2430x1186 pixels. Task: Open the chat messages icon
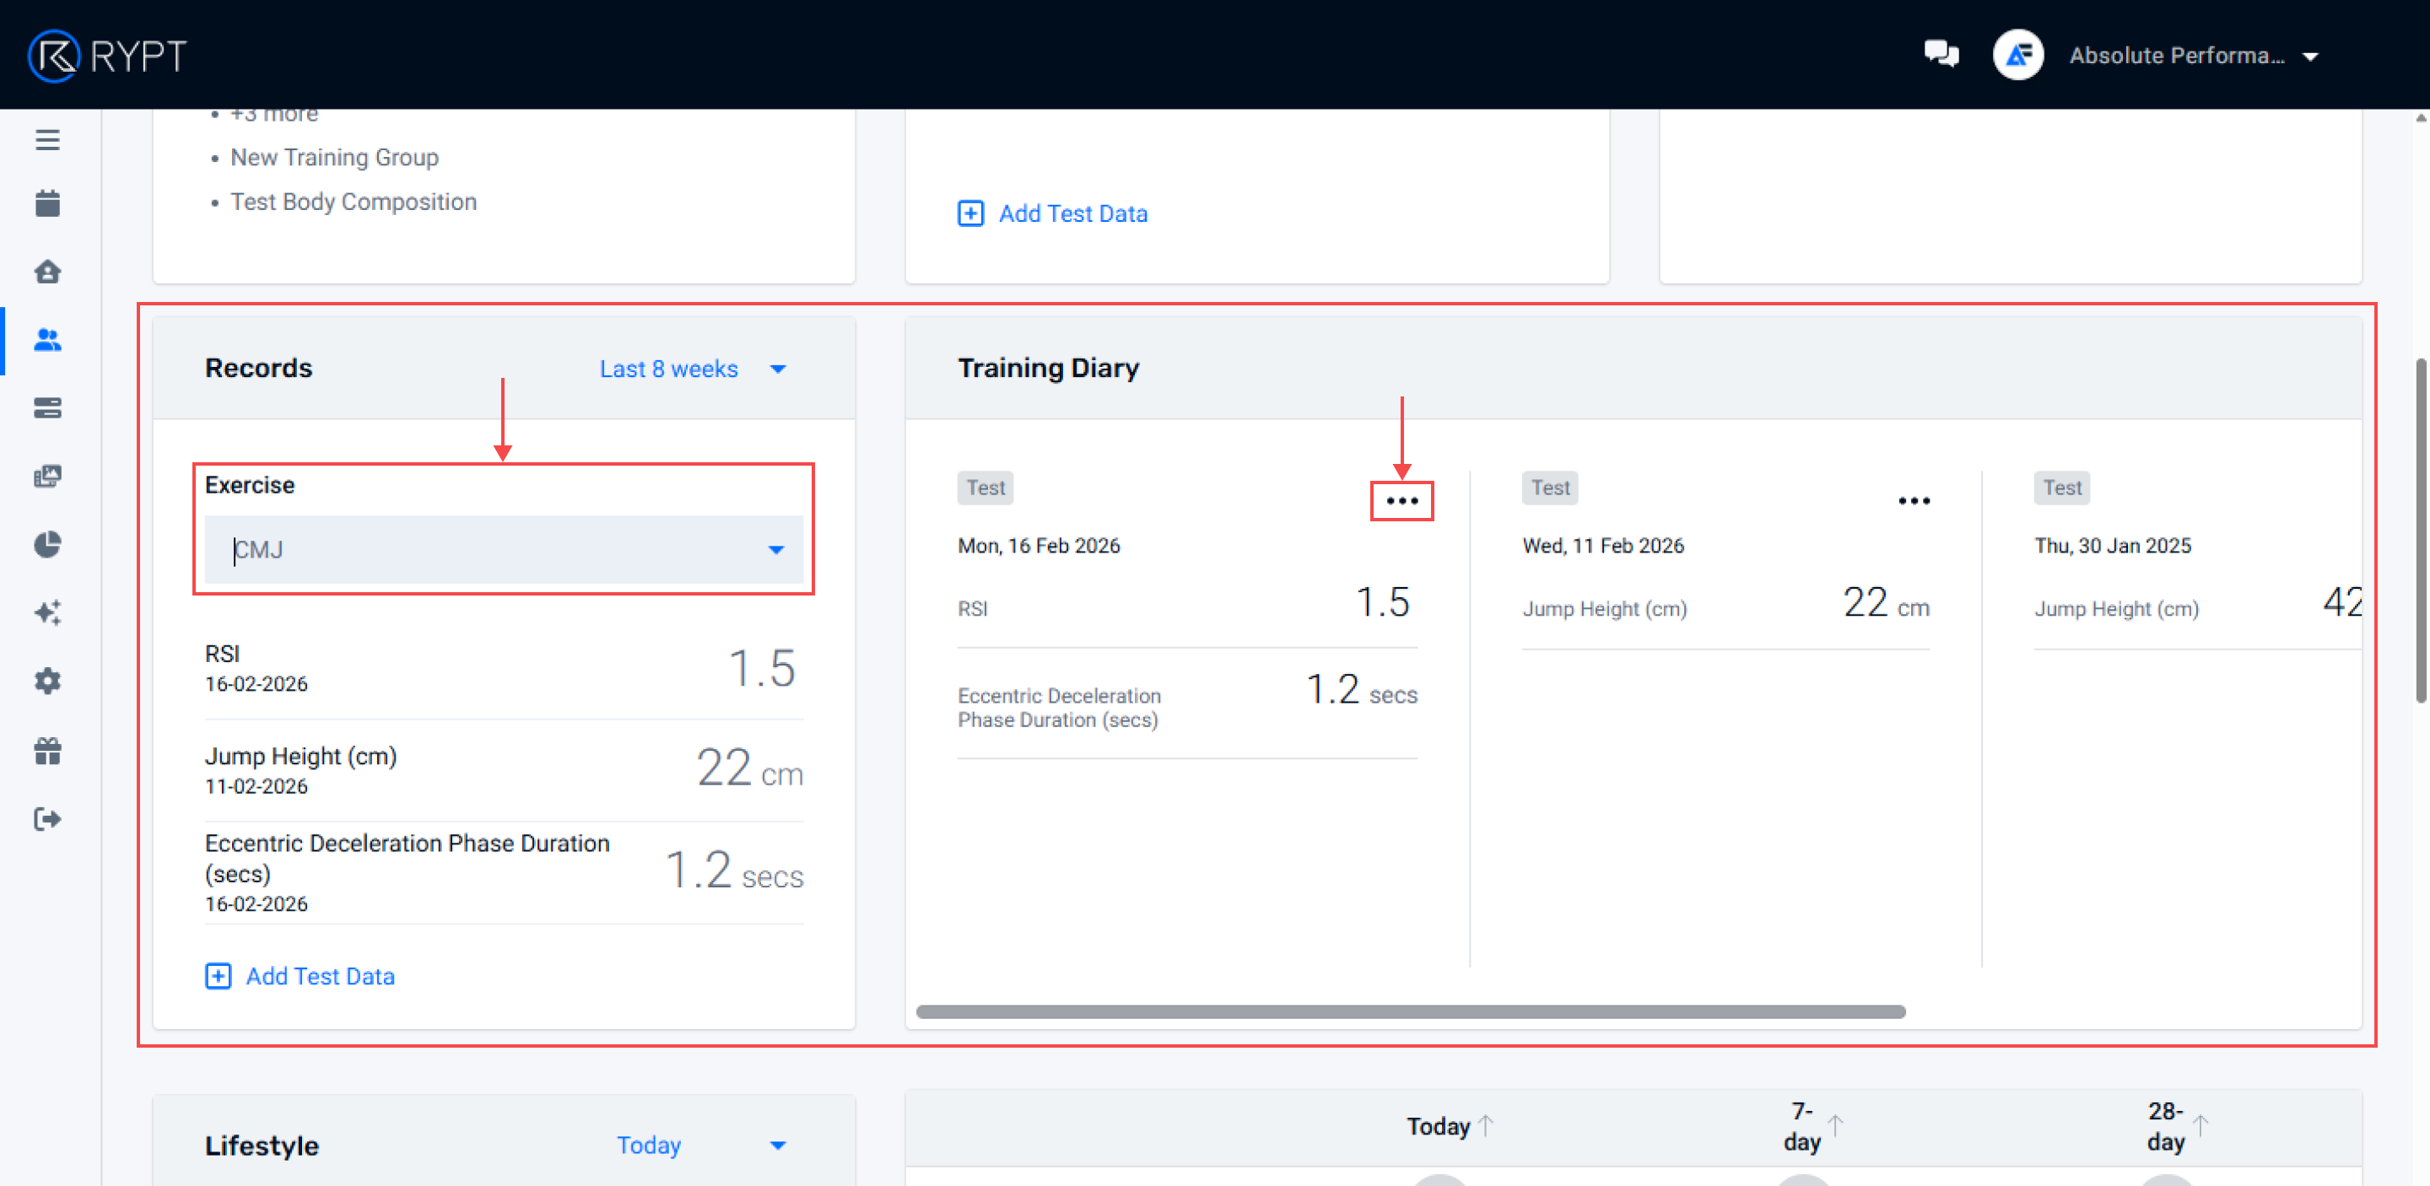pos(1941,55)
